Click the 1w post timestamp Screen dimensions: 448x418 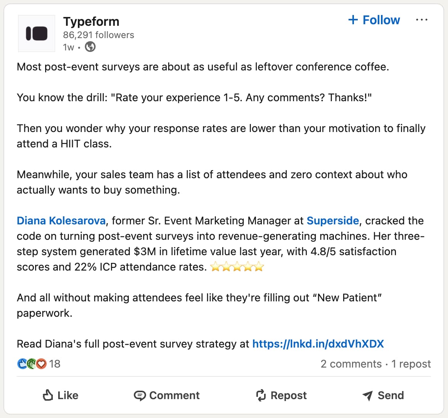pos(68,47)
